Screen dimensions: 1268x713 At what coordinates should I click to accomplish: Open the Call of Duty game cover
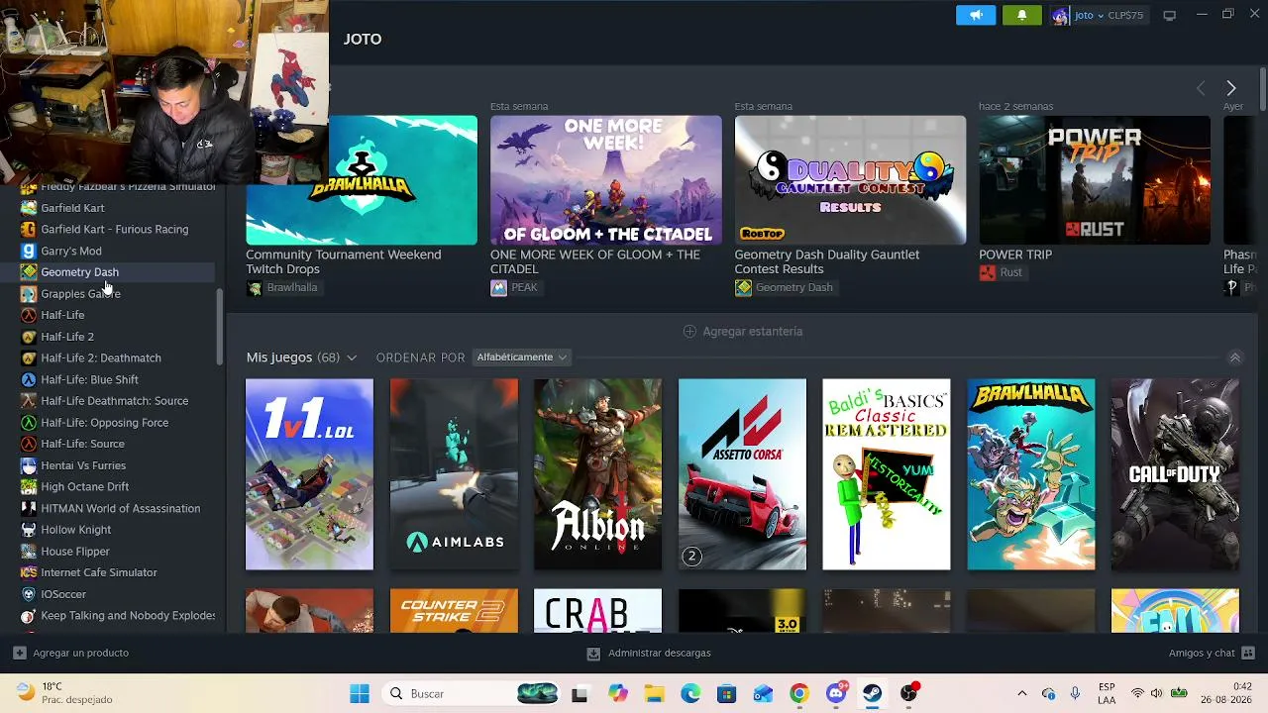[1175, 474]
